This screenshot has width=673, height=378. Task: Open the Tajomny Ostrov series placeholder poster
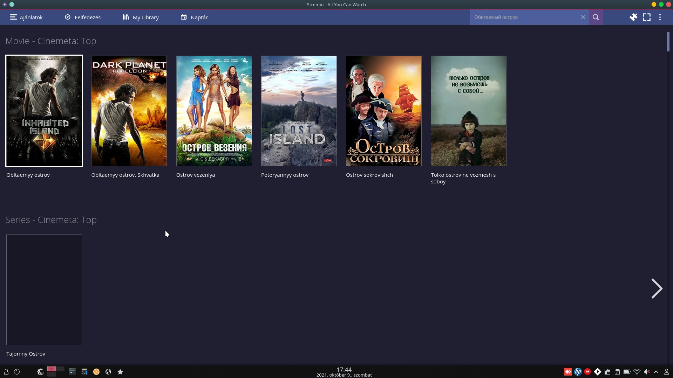(x=44, y=290)
